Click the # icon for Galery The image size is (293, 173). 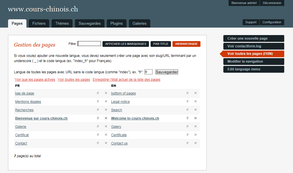[x=187, y=126]
